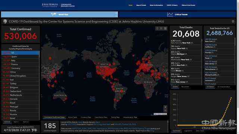Click the Critical Trends chart icon
The image size is (239, 134).
(x=170, y=15)
